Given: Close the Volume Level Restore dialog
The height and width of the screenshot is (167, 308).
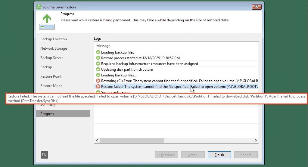Looking at the screenshot, I should tap(257, 7).
